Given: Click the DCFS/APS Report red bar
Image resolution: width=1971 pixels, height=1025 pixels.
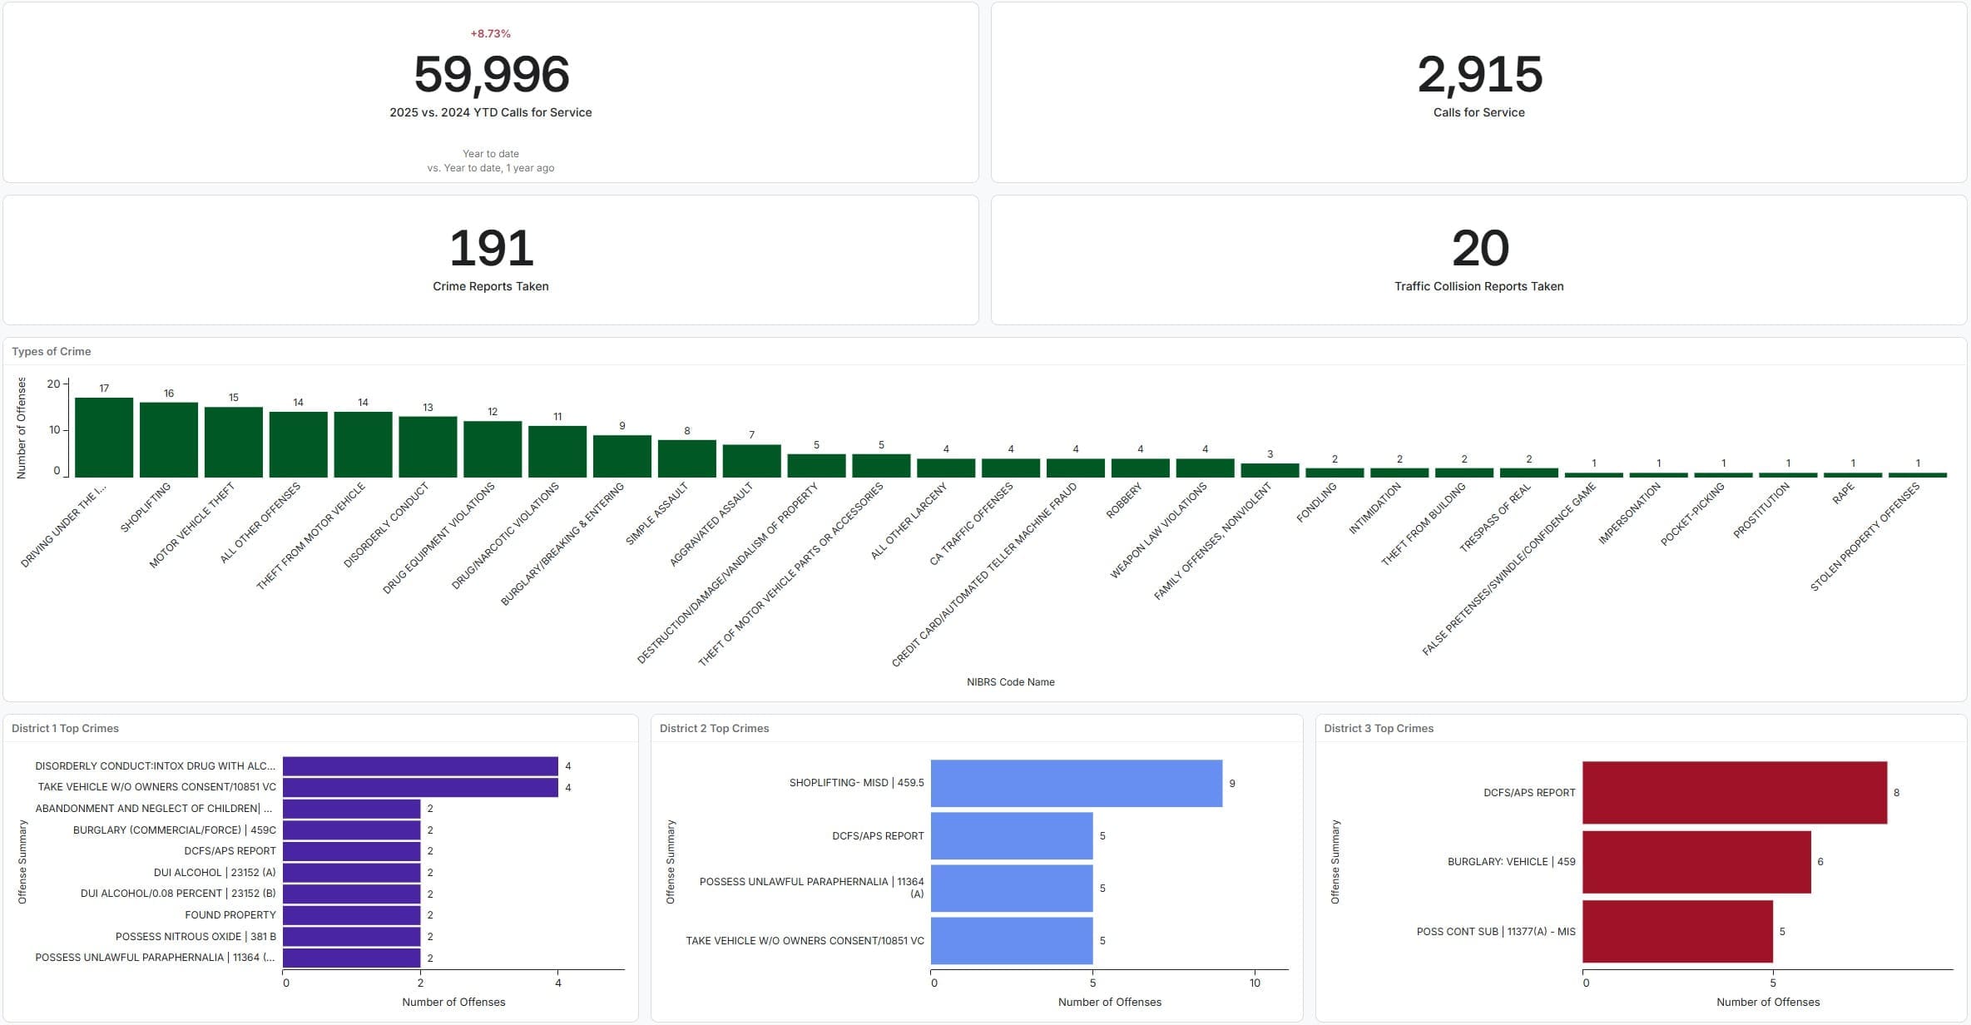Looking at the screenshot, I should (1734, 793).
